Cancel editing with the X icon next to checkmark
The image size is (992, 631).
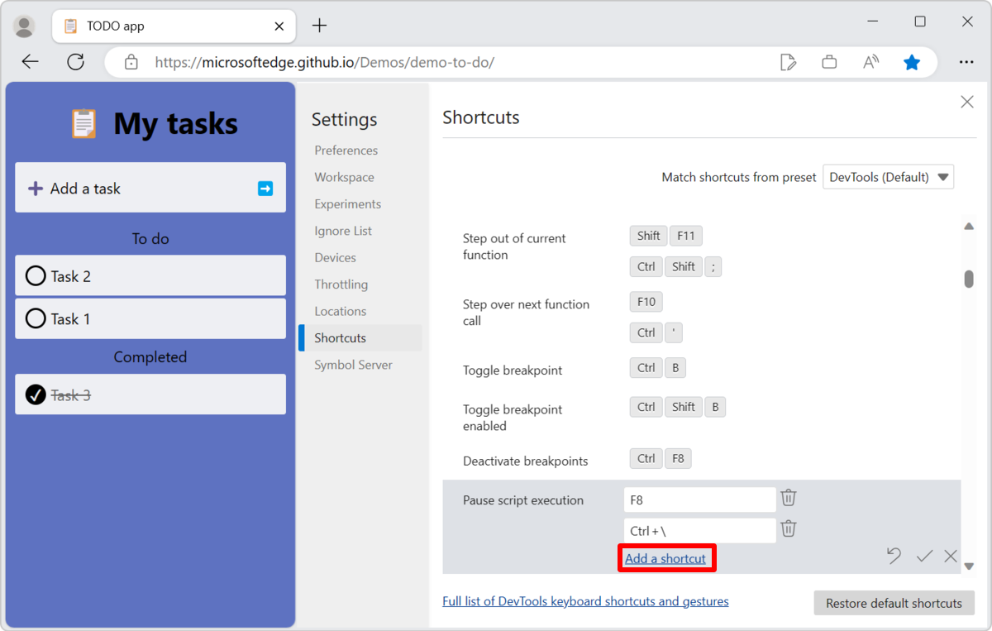coord(951,556)
